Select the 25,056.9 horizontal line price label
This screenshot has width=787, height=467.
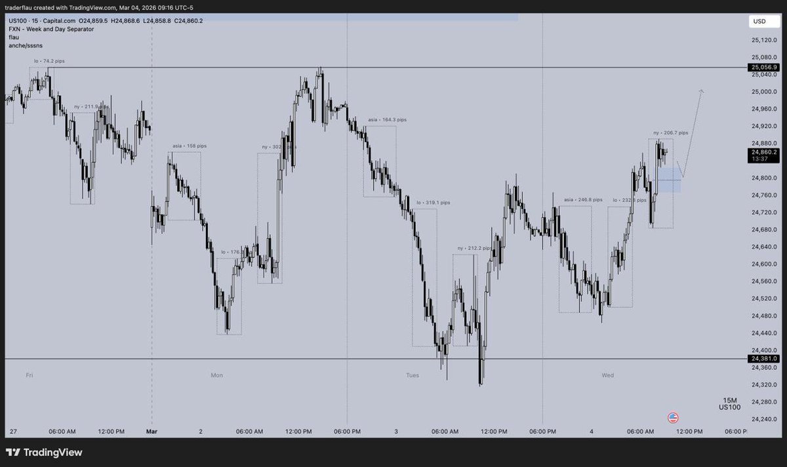click(765, 68)
